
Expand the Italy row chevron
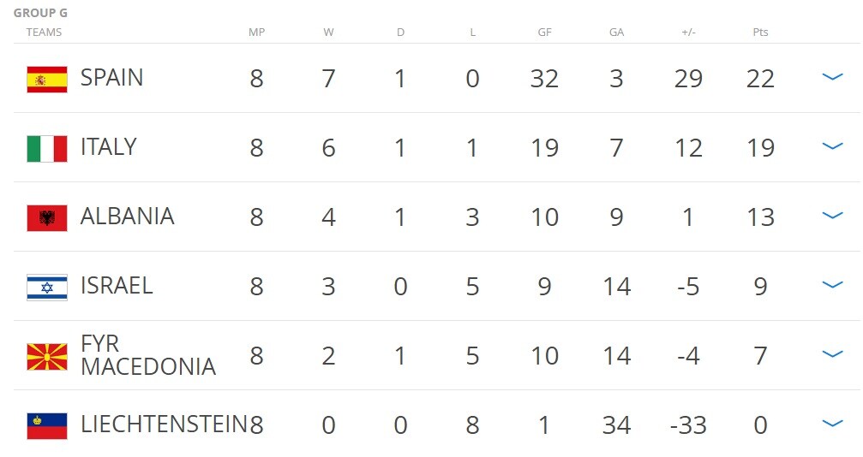click(832, 145)
